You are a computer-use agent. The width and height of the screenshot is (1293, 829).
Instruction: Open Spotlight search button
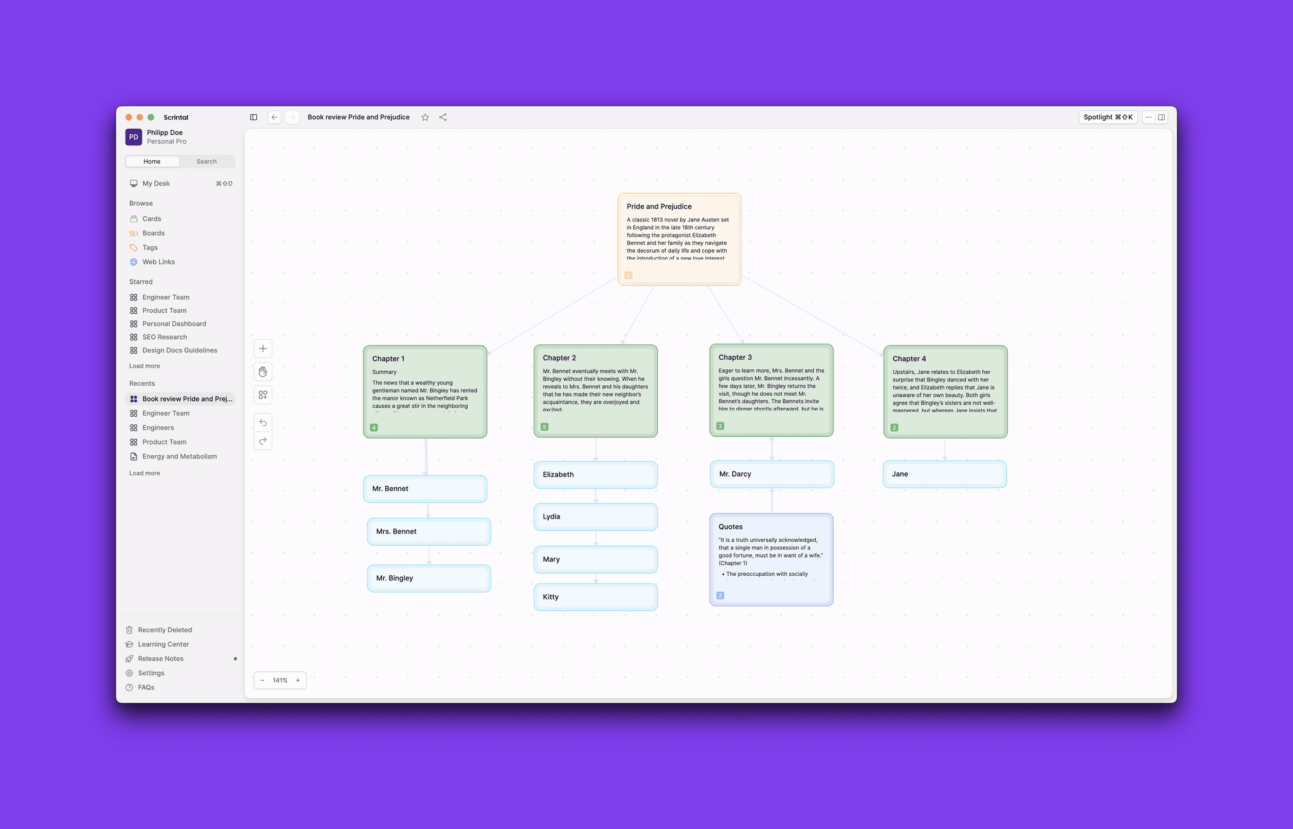(x=1107, y=117)
